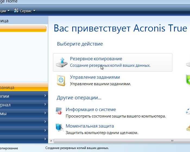Click the Сервис tools icon

point(16,11)
